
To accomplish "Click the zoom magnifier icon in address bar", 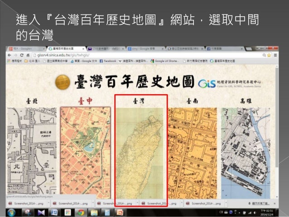I will coord(264,55).
